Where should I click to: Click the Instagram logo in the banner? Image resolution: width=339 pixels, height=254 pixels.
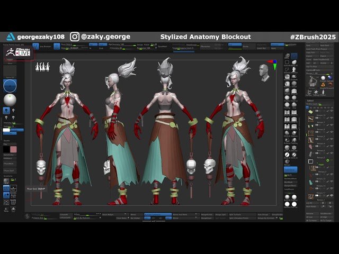pos(75,37)
